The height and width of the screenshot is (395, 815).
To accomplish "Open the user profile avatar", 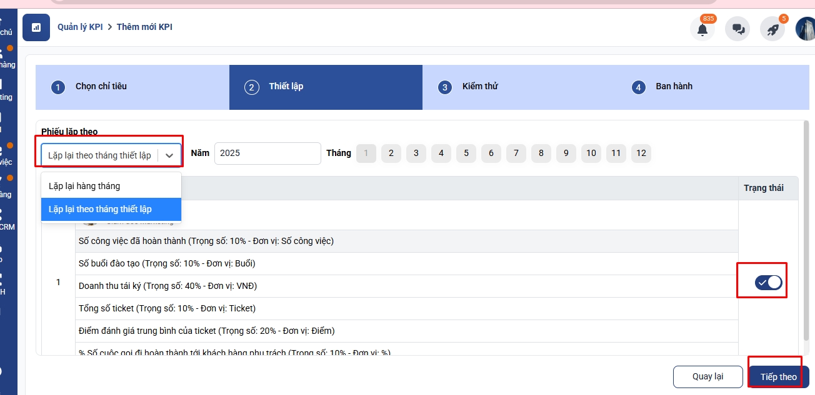I will coord(806,29).
